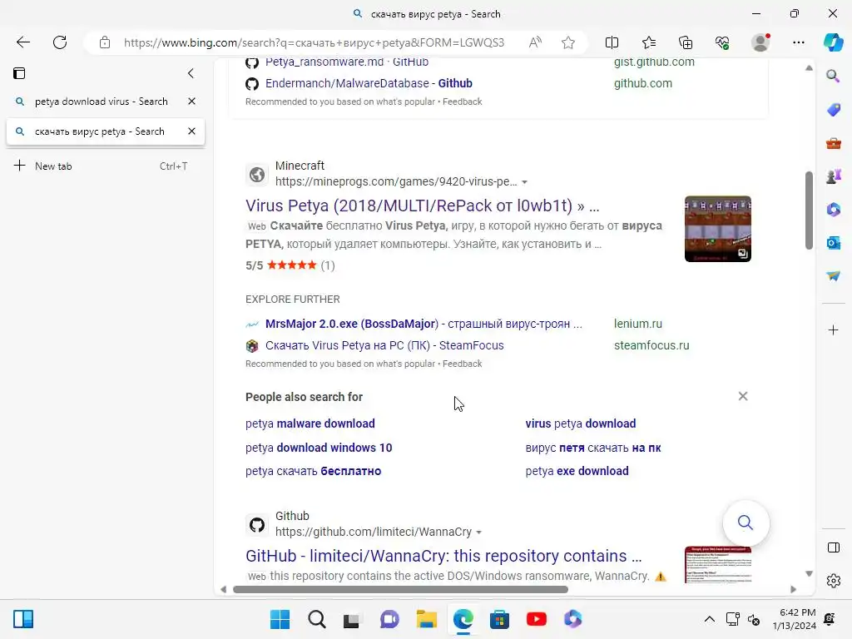Screen dimensions: 852x639
Task: Click Feedback under Explore Further
Action: click(462, 364)
